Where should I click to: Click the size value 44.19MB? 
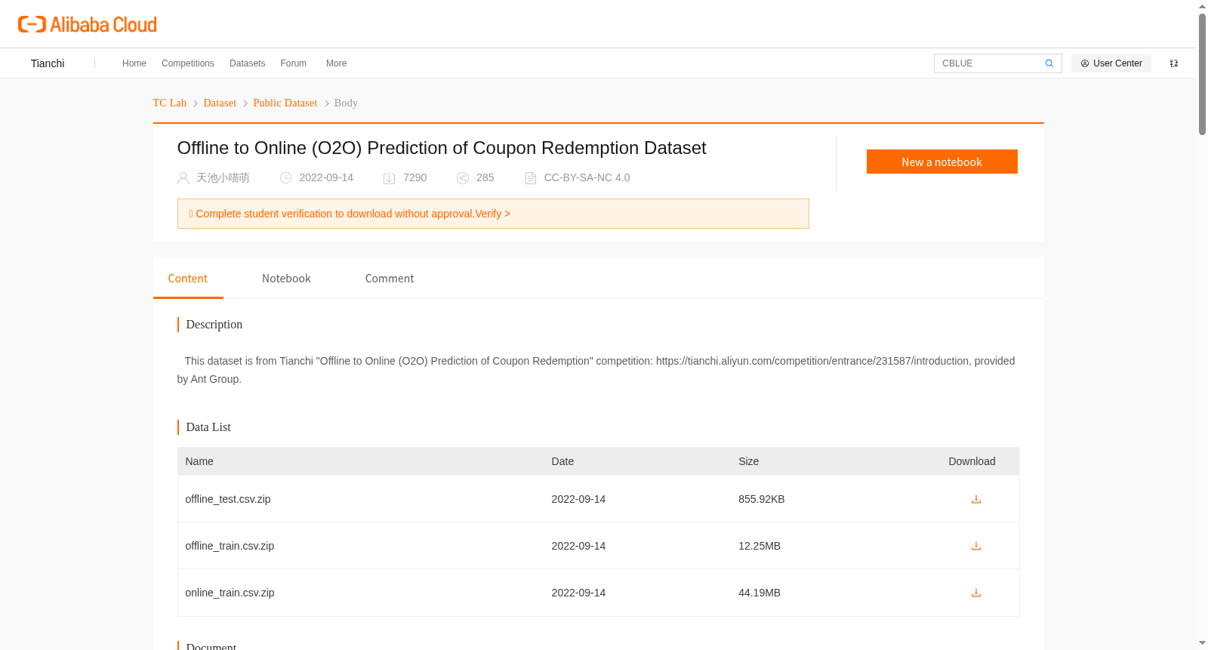coord(760,593)
